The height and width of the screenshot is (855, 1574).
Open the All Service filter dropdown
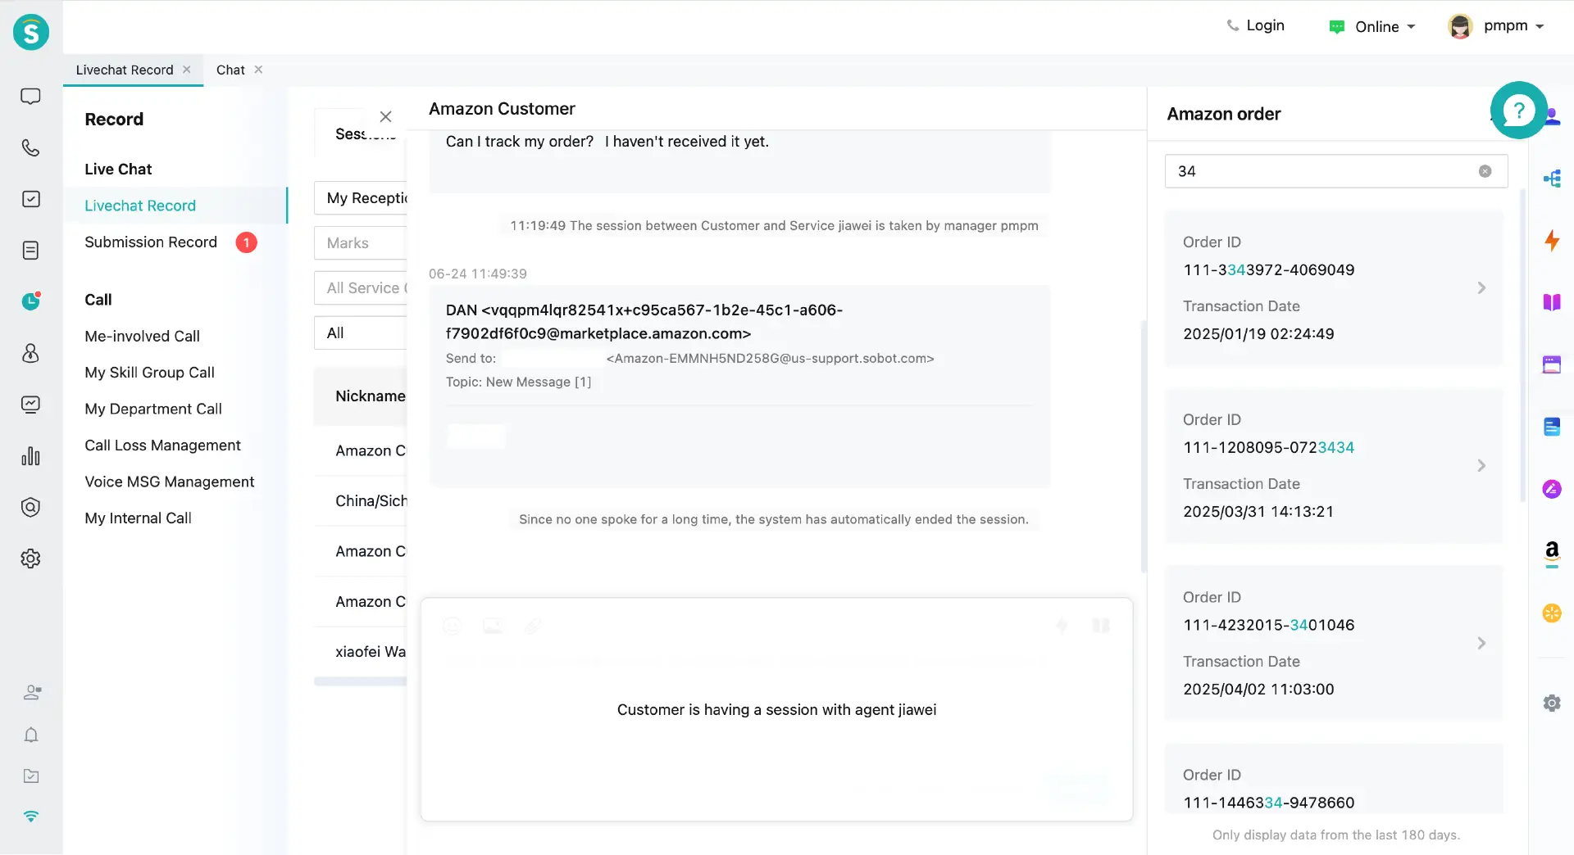click(x=361, y=288)
